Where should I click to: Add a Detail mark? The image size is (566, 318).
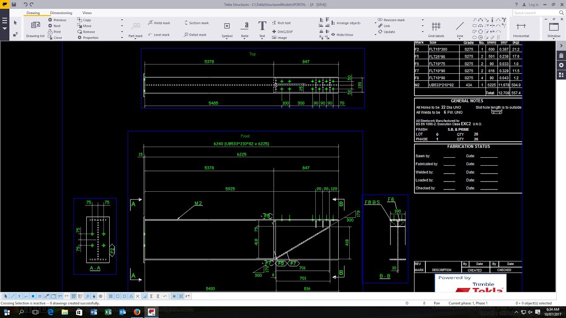point(195,34)
